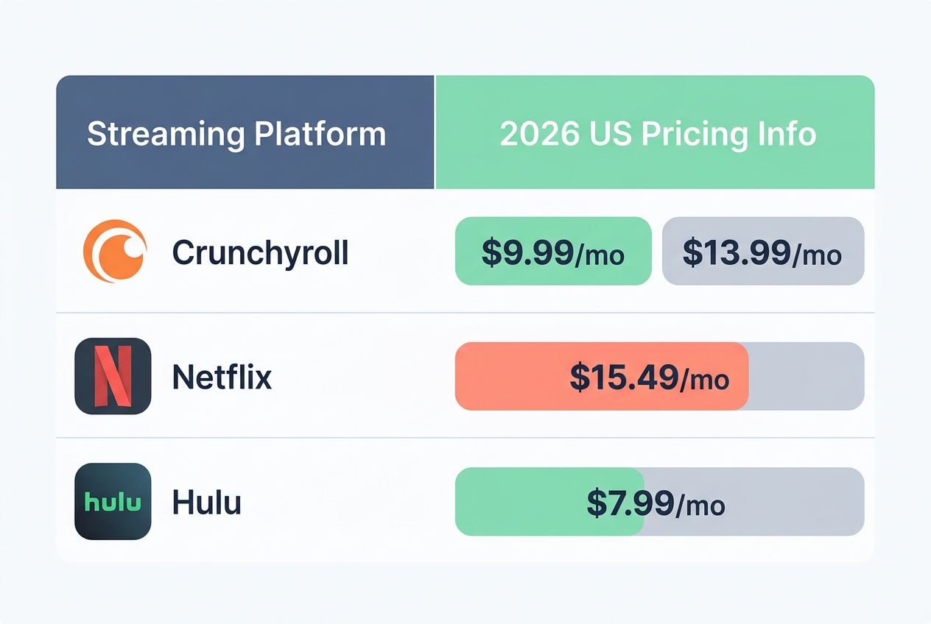Click the Hulu app icon
This screenshot has width=931, height=624.
(x=113, y=501)
